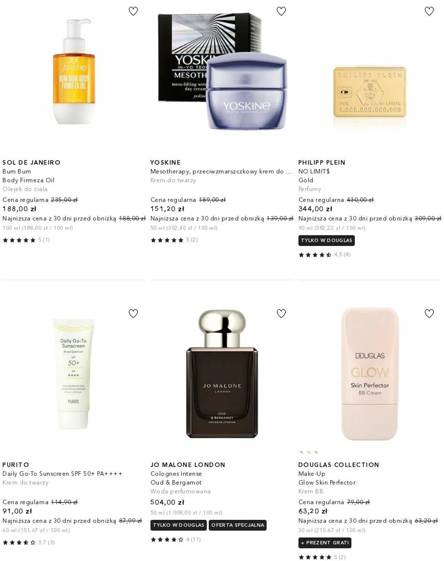
Task: Open Philipp Plein gold bar perfume image
Action: pyautogui.click(x=370, y=92)
